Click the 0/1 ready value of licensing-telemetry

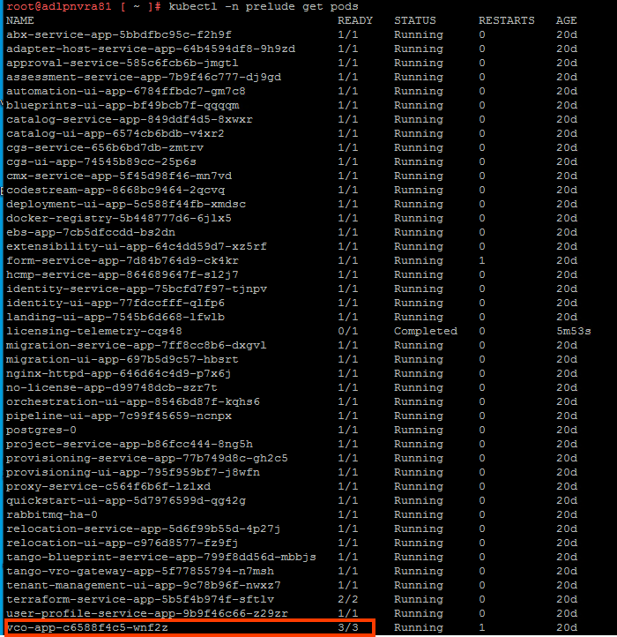[x=348, y=331]
